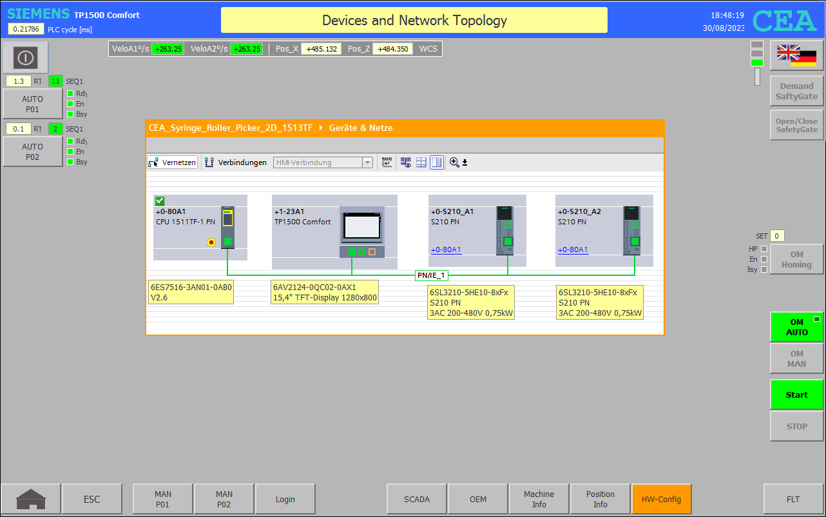Open the OEM screen
Screen dimensions: 826x517
click(477, 499)
